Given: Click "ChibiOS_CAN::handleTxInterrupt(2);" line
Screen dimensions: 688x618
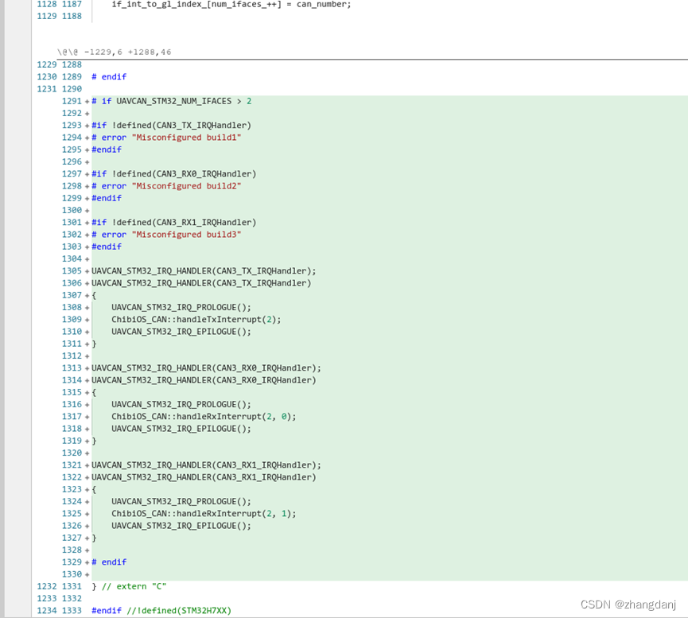Looking at the screenshot, I should click(x=196, y=320).
